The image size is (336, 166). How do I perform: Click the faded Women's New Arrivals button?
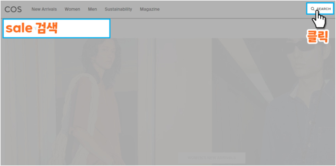211,158
